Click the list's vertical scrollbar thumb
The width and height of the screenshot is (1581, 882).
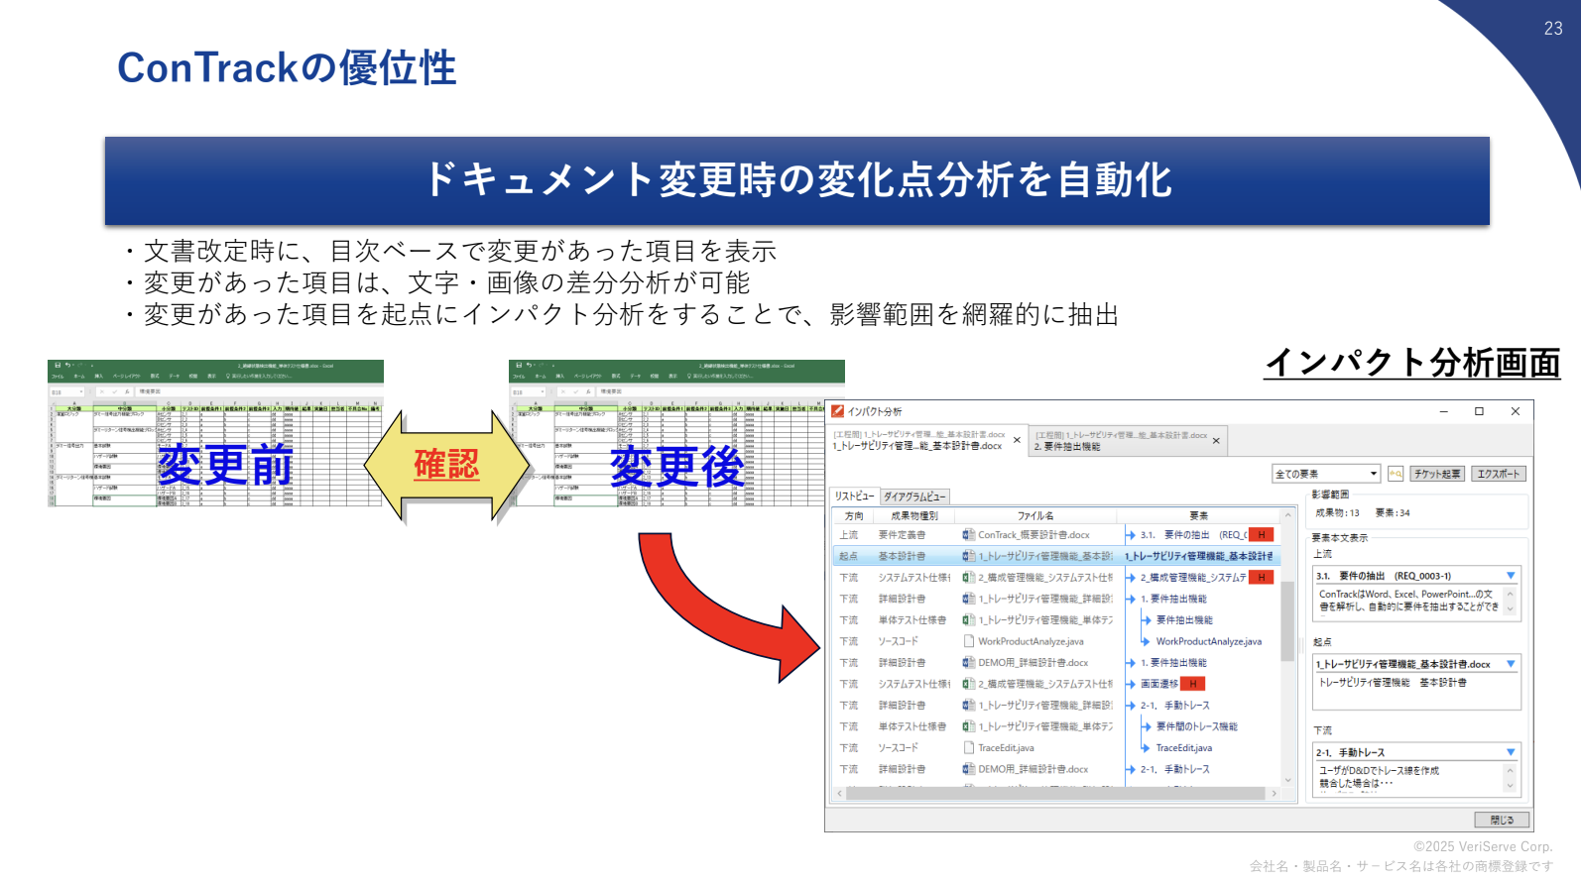[x=1288, y=621]
